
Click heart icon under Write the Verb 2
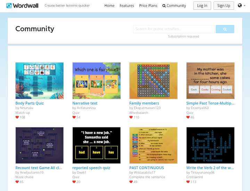(188, 182)
